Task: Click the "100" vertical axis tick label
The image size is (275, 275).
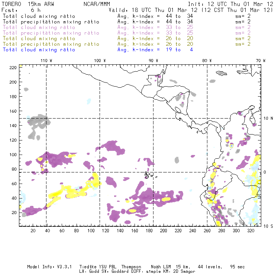Action: (x=13, y=155)
